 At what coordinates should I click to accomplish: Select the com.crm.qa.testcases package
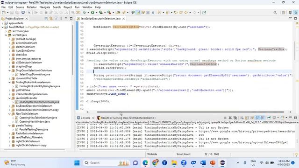28,59
